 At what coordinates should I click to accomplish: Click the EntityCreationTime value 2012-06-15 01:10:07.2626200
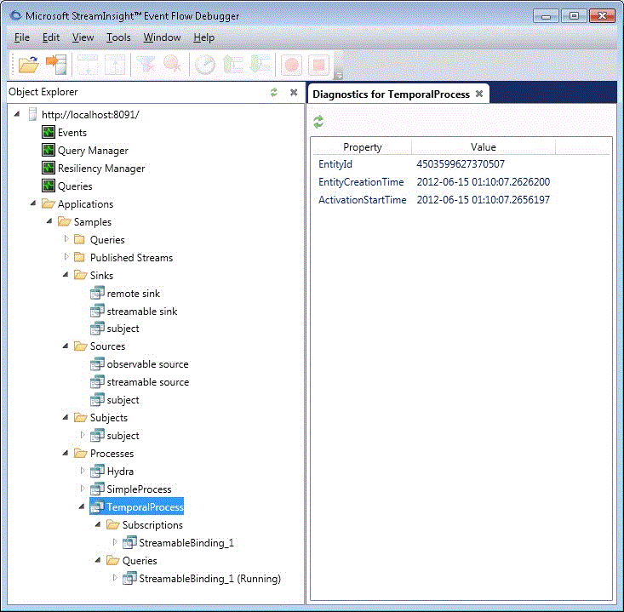[484, 182]
